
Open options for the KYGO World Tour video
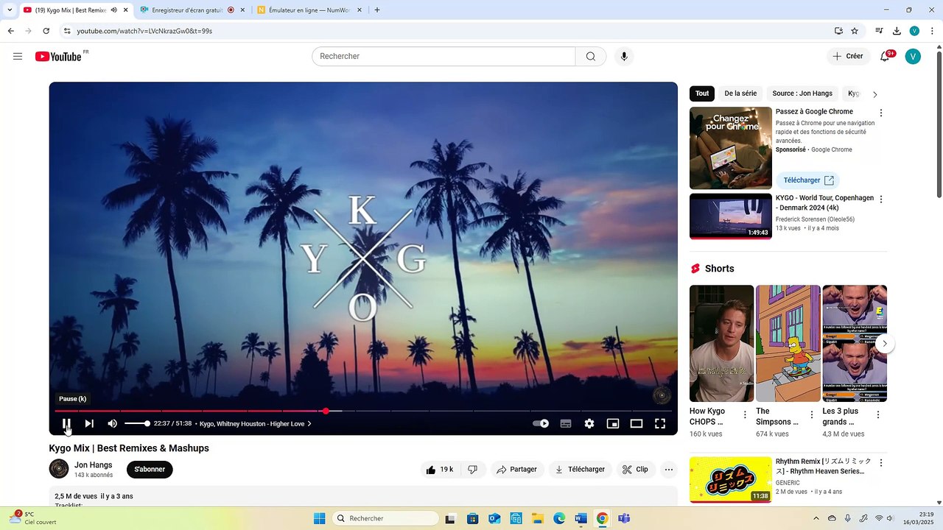(x=880, y=199)
